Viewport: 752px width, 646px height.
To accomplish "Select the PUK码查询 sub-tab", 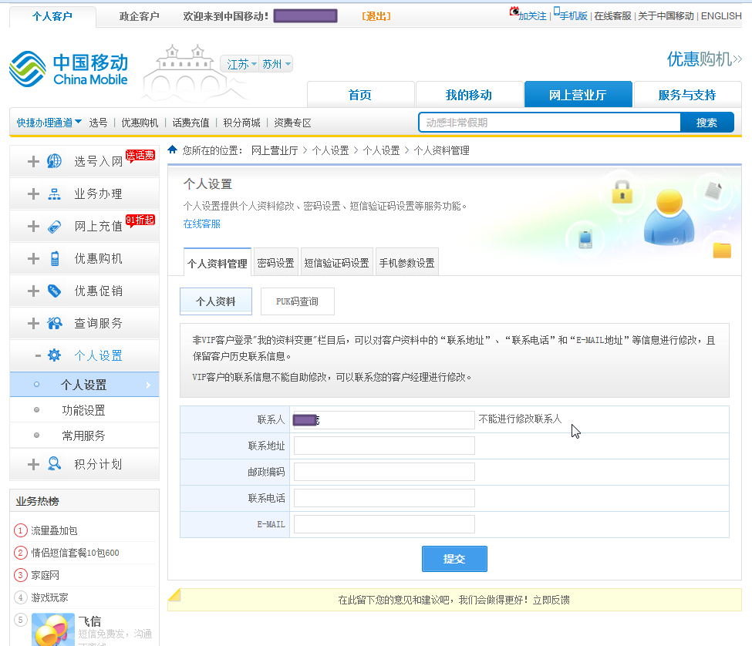I will click(298, 301).
